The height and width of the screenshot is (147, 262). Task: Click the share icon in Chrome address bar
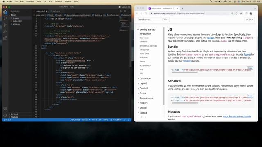pos(237,13)
